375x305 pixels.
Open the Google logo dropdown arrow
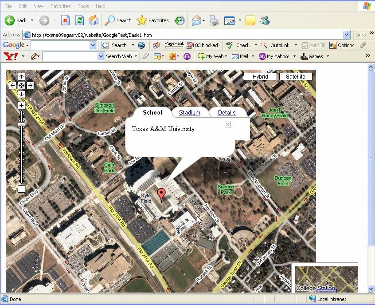click(x=27, y=45)
